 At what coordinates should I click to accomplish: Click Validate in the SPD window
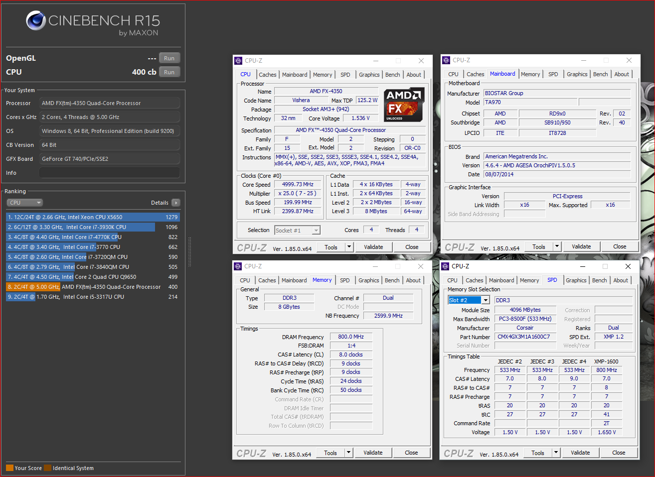[x=580, y=453]
